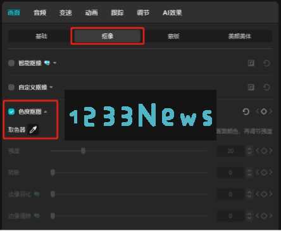Focus the 强度 value field showing 20
This screenshot has width=281, height=231.
(x=230, y=151)
